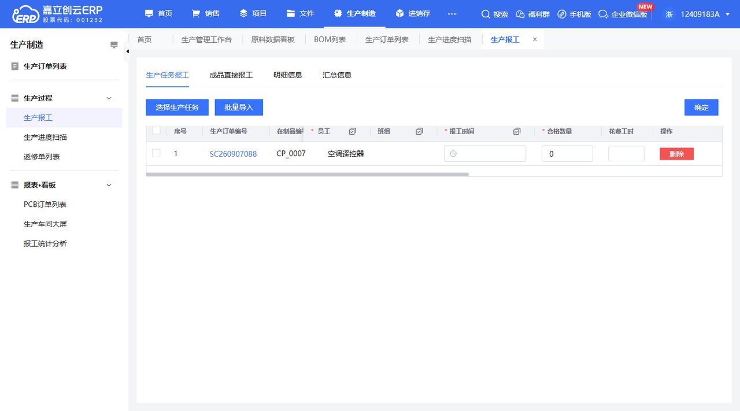The image size is (740, 411).
Task: Open 项目 in the top navigation
Action: [253, 14]
